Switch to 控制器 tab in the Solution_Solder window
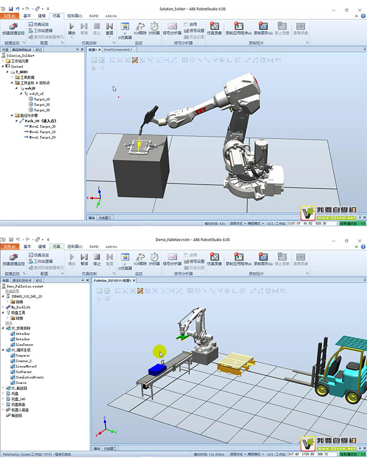Screen dimensions: 367x462 click(74, 16)
